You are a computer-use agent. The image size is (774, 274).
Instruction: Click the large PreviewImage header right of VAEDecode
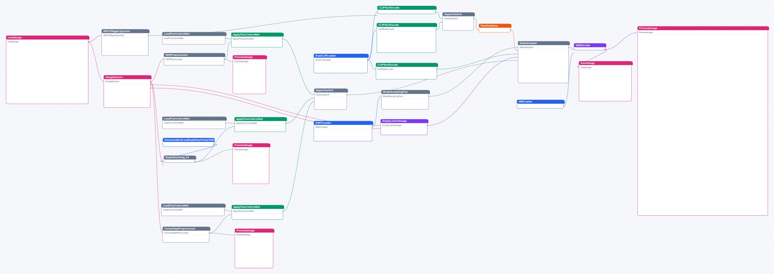(703, 28)
